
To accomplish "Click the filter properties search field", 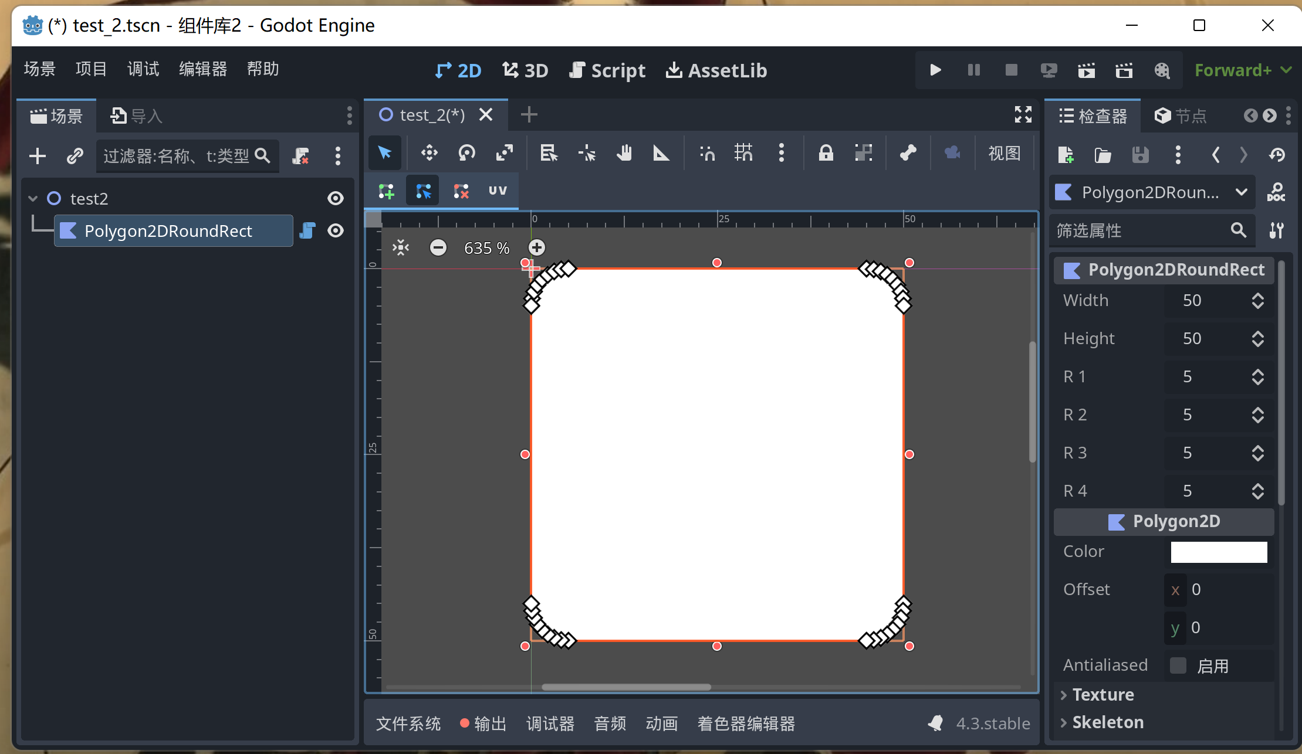I will 1151,230.
